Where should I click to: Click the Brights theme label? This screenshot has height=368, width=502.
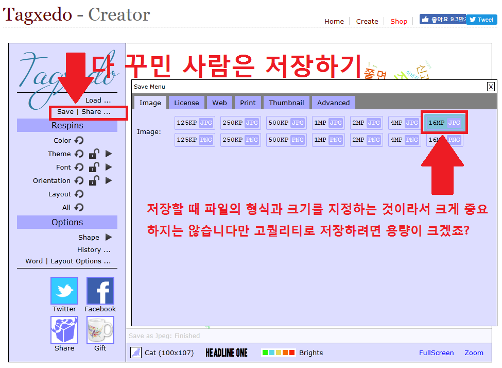(311, 353)
